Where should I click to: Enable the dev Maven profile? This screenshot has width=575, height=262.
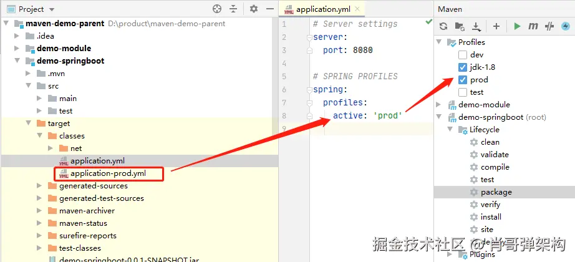coord(462,55)
